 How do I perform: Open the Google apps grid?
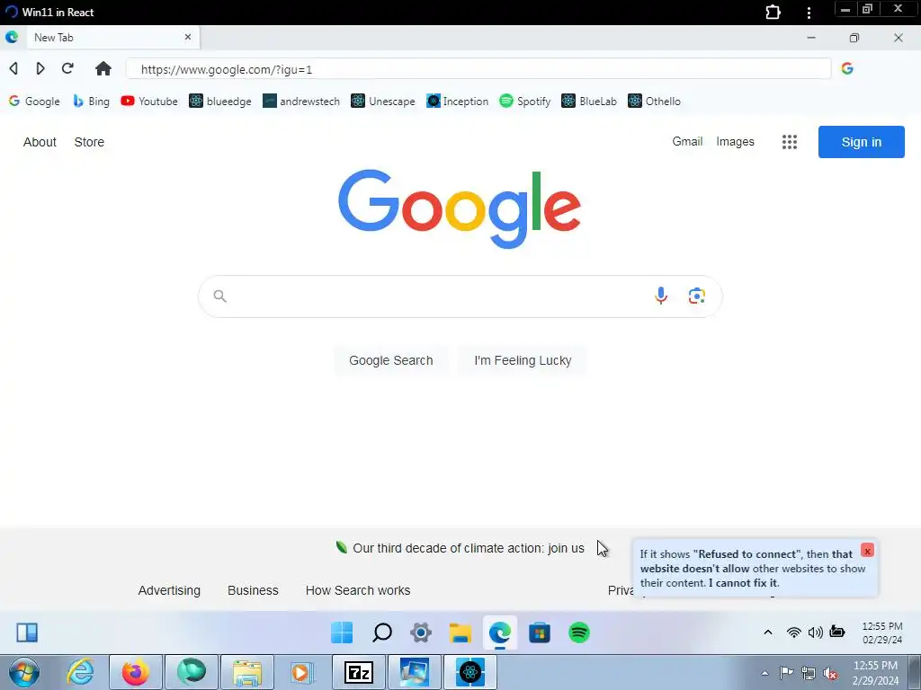tap(790, 142)
